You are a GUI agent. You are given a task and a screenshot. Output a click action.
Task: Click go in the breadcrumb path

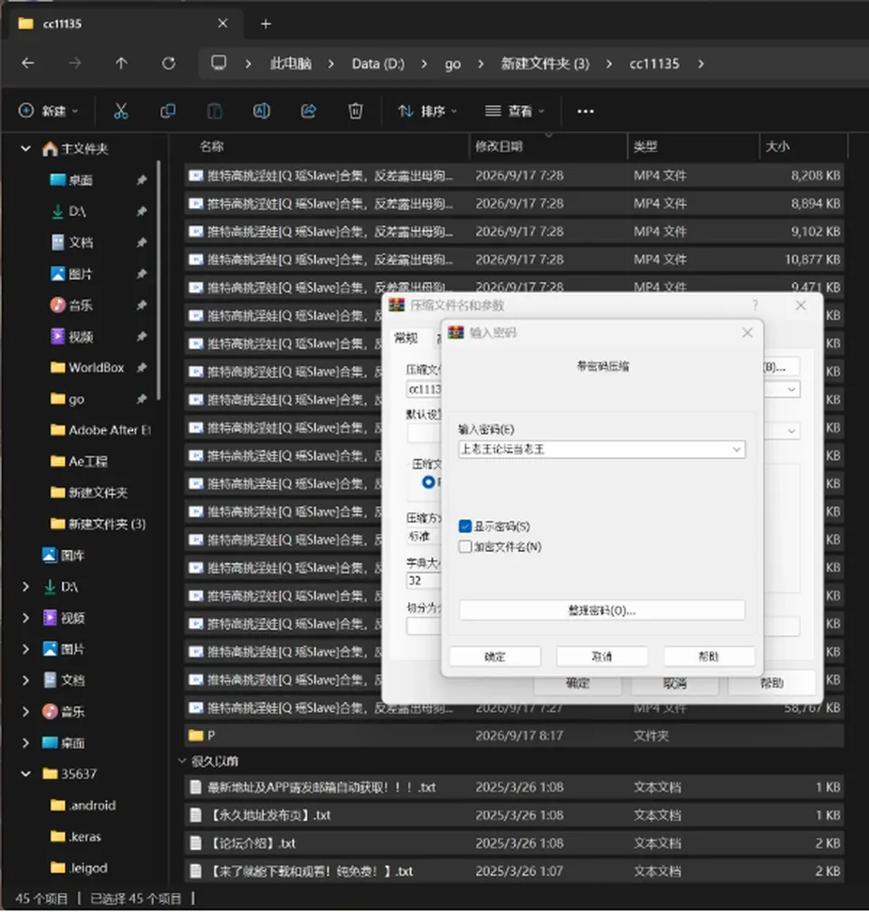[453, 63]
